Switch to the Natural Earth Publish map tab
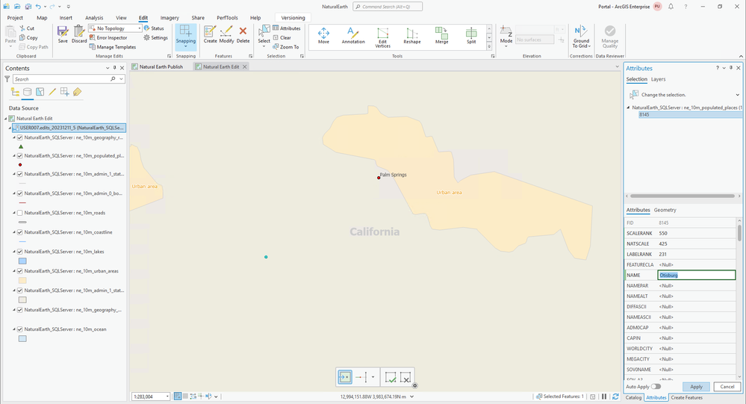 161,67
